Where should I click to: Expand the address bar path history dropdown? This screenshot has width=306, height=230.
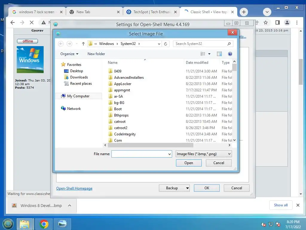159,44
